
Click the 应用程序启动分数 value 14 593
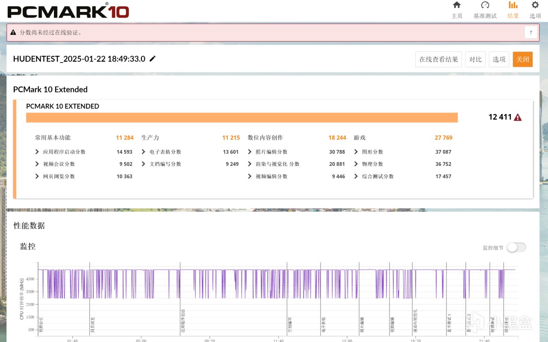(125, 152)
